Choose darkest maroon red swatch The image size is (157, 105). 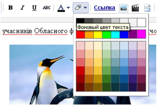[80, 87]
